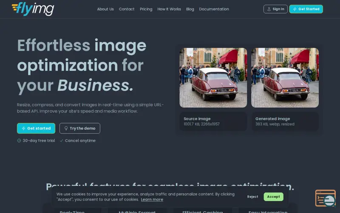Open How It Works in navigation
The image size is (340, 213).
[x=169, y=9]
